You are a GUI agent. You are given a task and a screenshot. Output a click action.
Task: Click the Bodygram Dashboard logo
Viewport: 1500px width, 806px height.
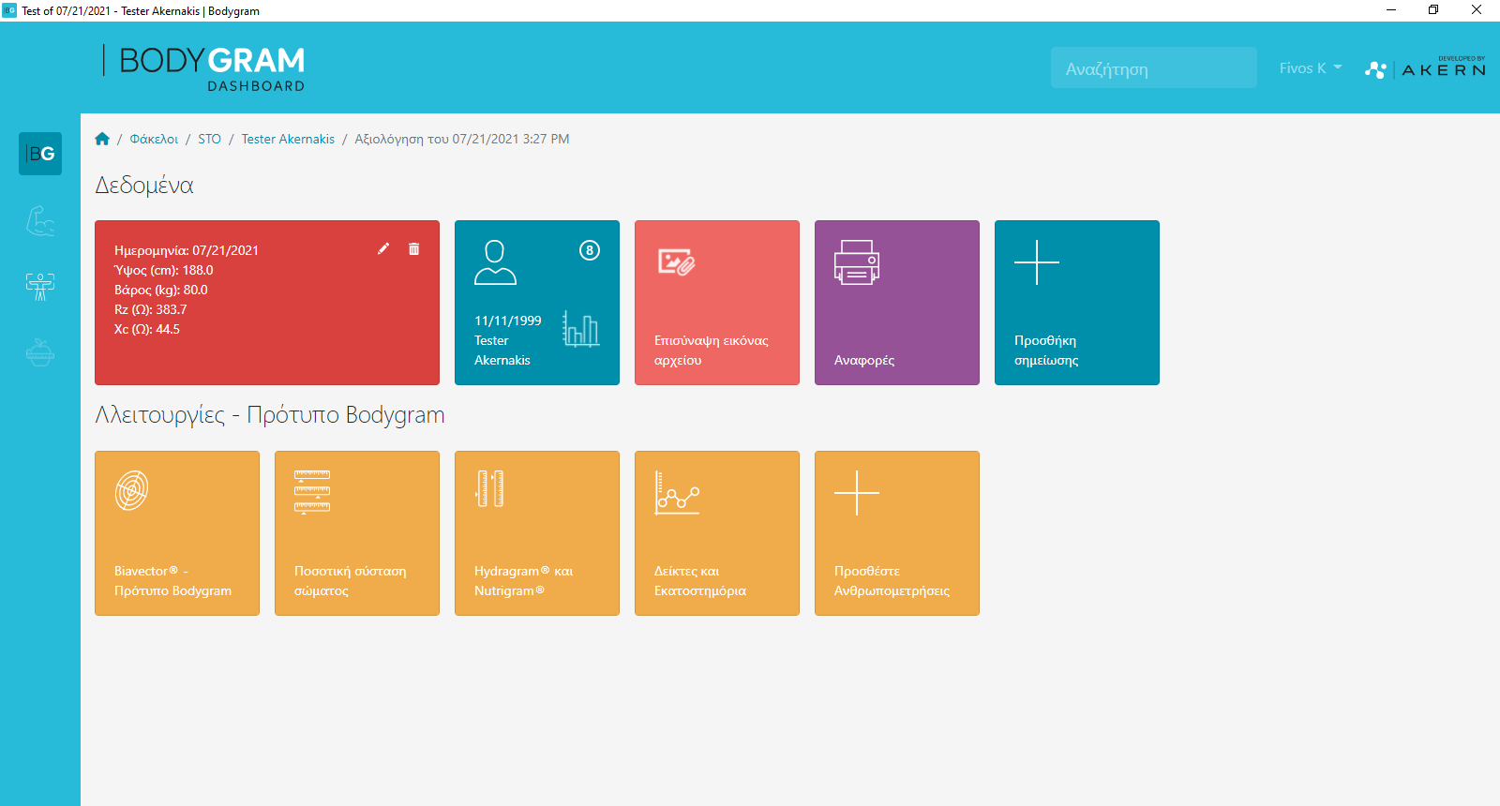pyautogui.click(x=204, y=68)
